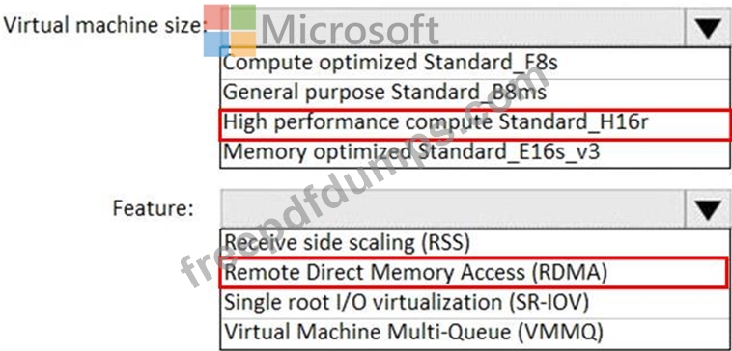Select Single root I/O virtualization (SR-IOV)
Image resolution: width=732 pixels, height=351 pixels.
coord(474,303)
